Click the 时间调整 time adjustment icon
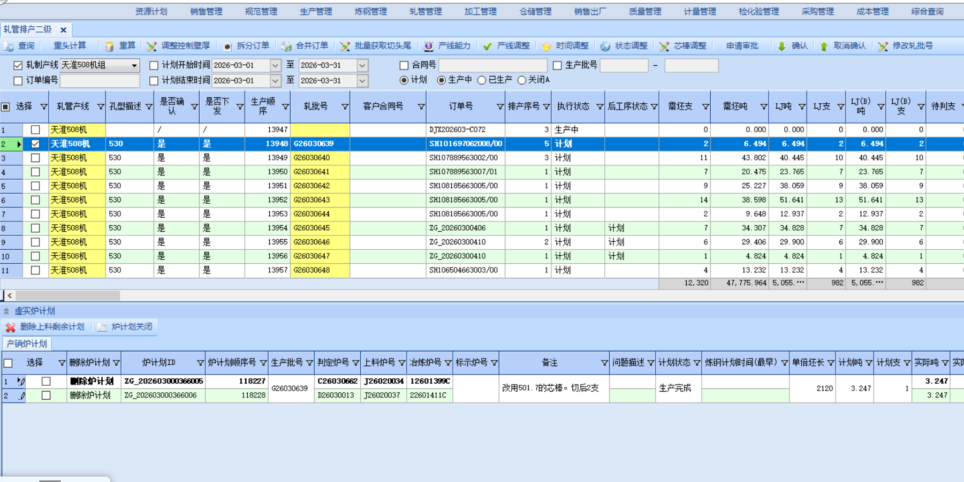964x482 pixels. (x=547, y=45)
